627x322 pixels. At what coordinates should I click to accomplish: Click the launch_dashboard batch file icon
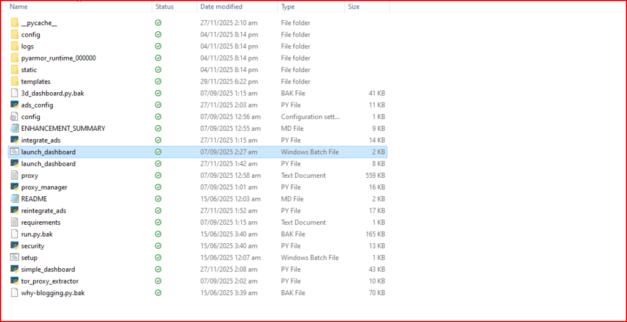pos(15,152)
